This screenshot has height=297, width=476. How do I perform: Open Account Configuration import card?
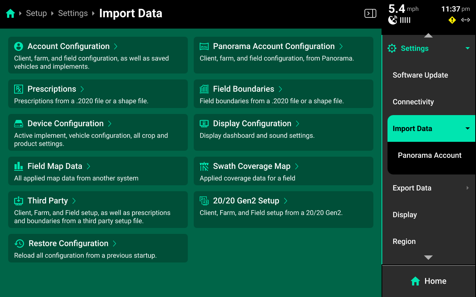point(98,55)
